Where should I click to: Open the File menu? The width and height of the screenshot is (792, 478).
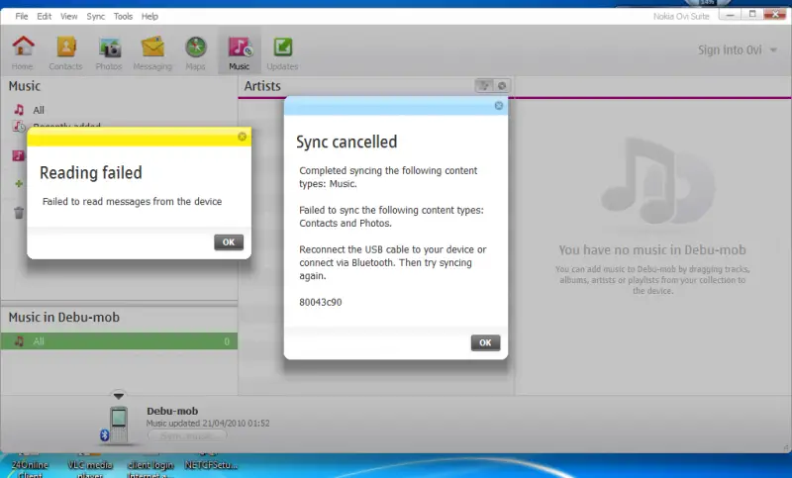pyautogui.click(x=22, y=17)
